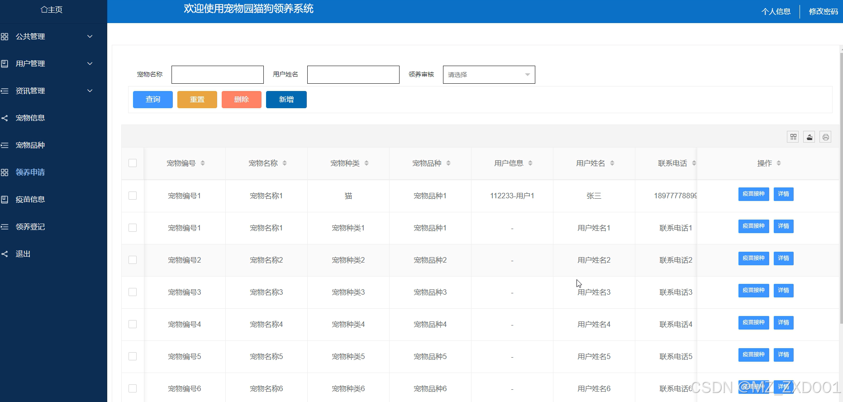Click the 用户管理 sidebar icon

[5, 64]
